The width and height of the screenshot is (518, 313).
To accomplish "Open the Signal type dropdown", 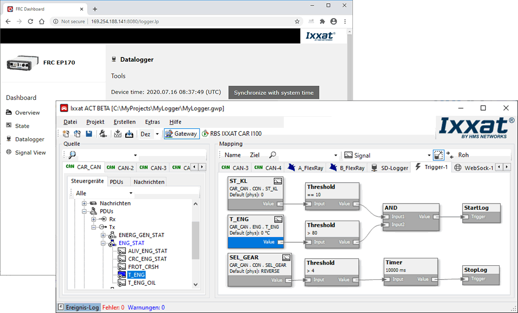I will pos(429,155).
